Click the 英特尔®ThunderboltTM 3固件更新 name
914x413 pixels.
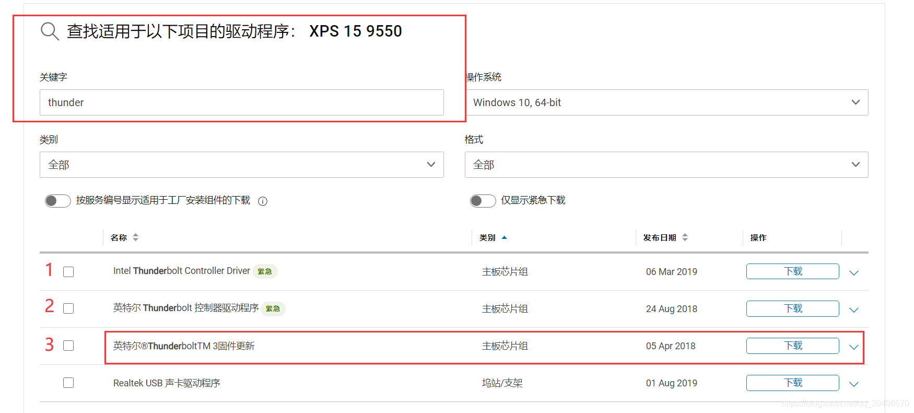[184, 346]
